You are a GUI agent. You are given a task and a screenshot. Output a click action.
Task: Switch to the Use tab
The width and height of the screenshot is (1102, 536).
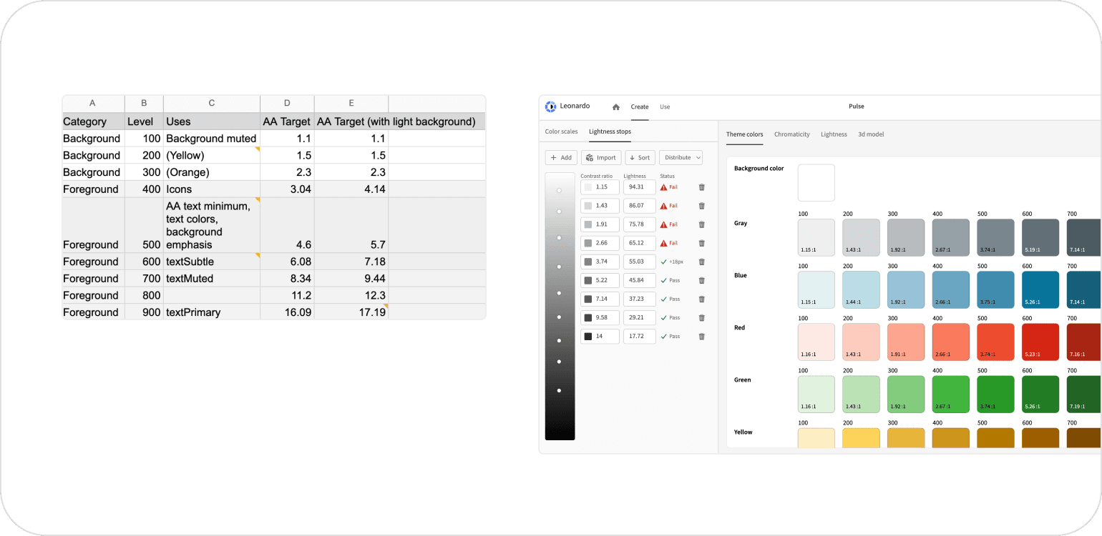(665, 106)
